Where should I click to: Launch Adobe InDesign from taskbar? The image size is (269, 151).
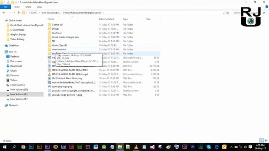[71, 147]
